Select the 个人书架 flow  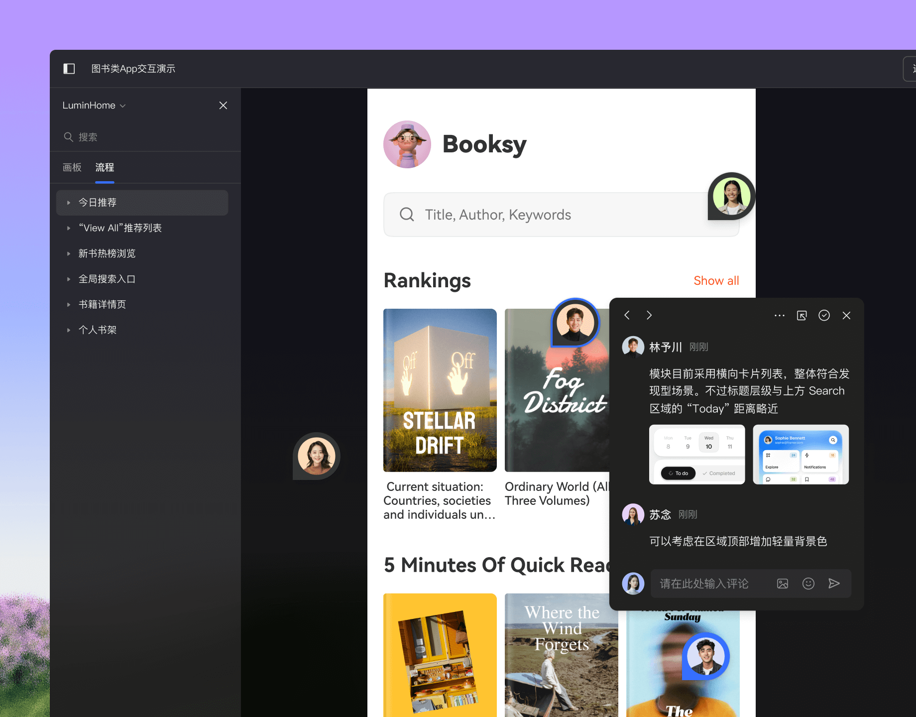coord(98,330)
